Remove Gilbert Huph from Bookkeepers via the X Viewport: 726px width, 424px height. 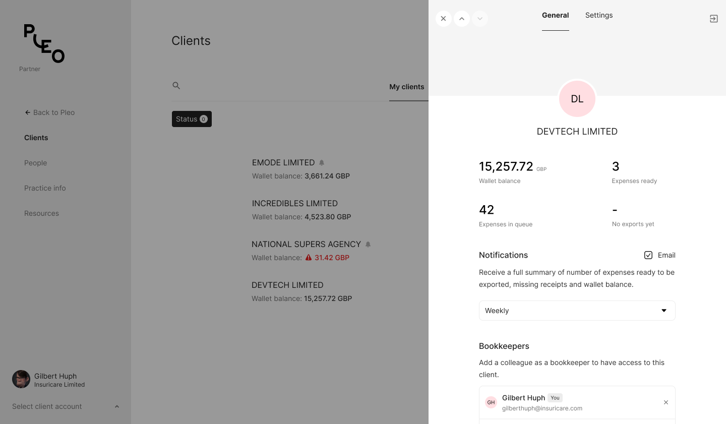(665, 402)
